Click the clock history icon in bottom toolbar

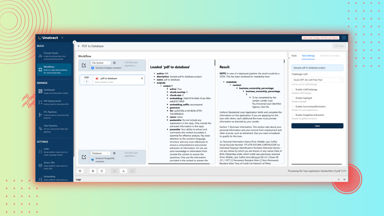coord(102,171)
